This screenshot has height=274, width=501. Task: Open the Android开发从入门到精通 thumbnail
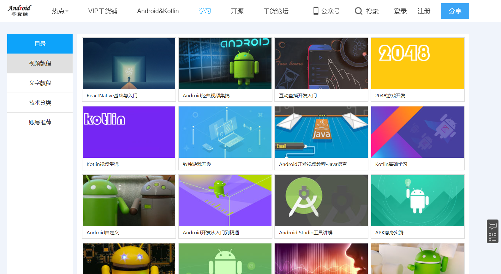tap(225, 201)
